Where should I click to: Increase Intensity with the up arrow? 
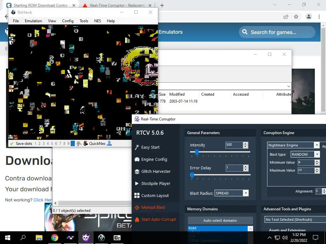245,144
